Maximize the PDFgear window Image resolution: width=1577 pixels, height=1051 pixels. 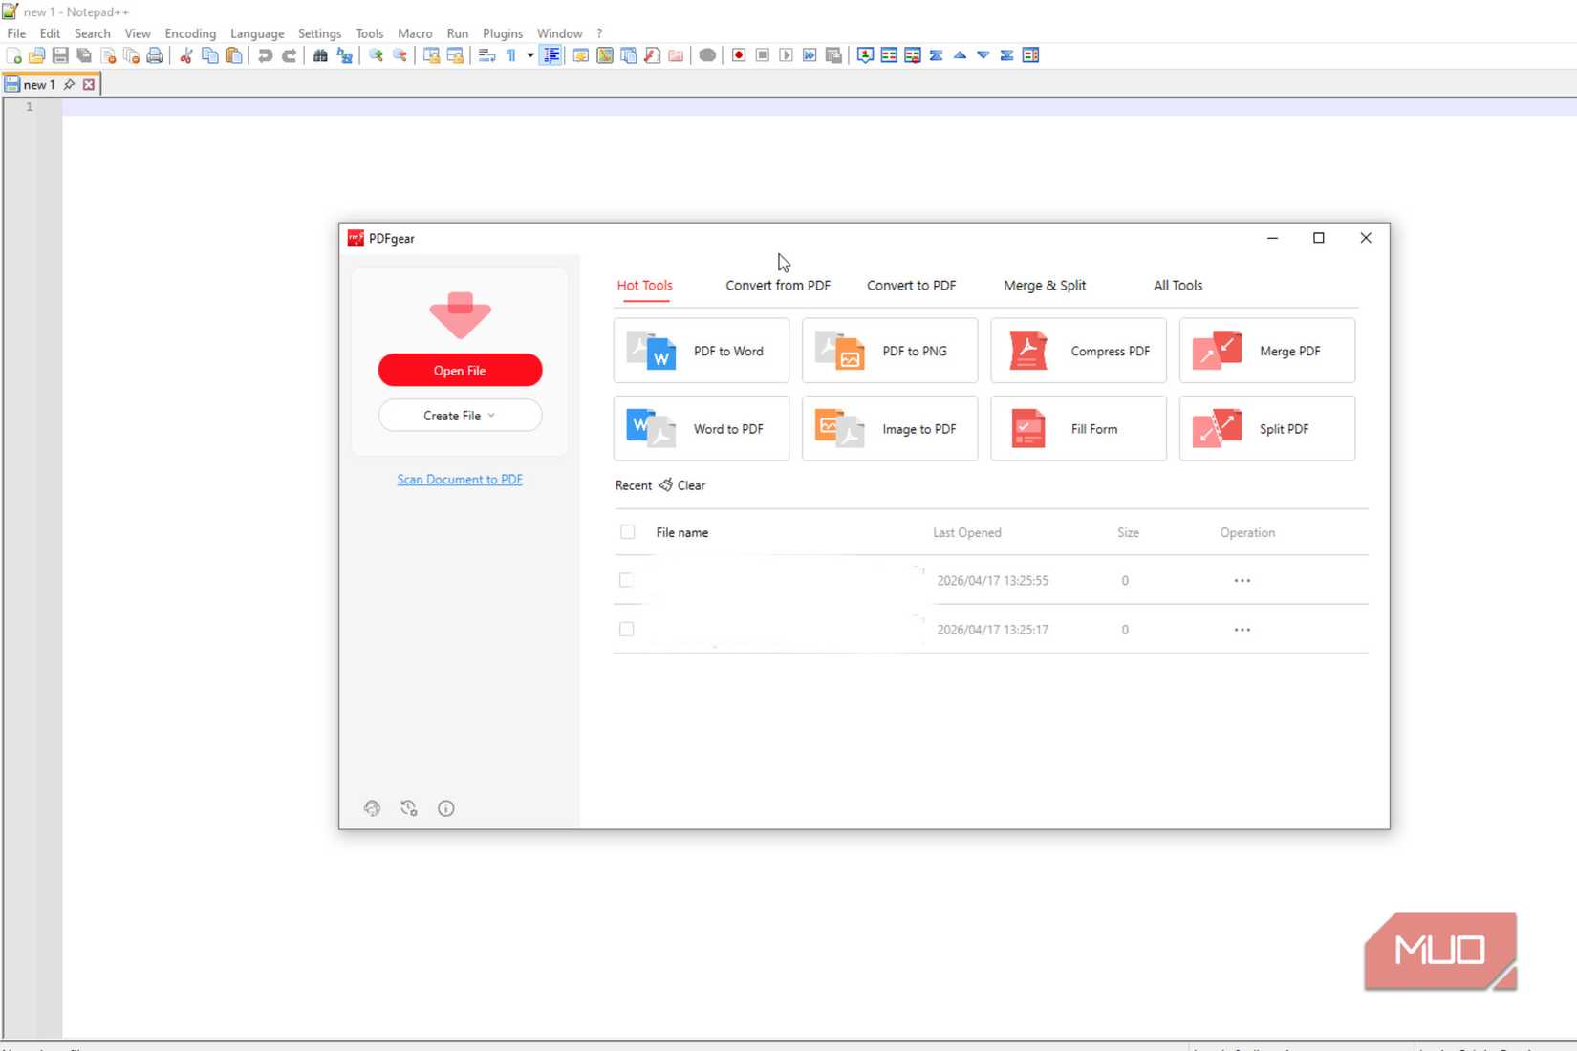pyautogui.click(x=1319, y=238)
